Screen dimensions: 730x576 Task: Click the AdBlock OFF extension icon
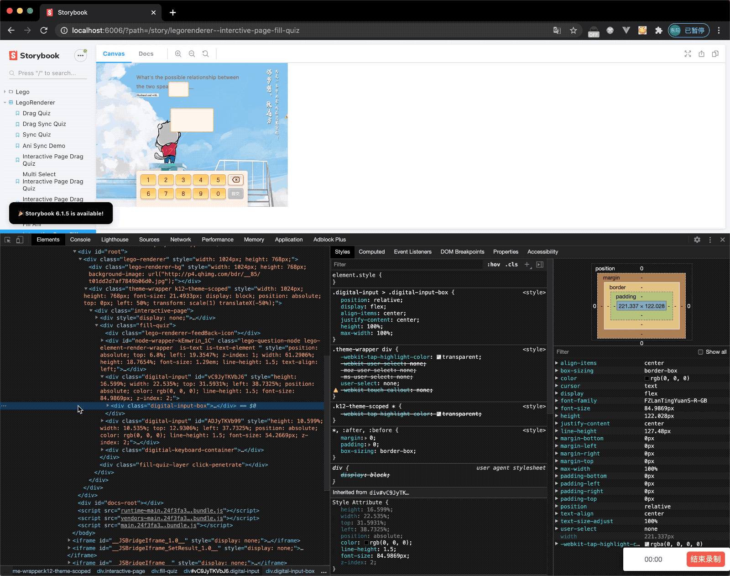click(x=594, y=31)
